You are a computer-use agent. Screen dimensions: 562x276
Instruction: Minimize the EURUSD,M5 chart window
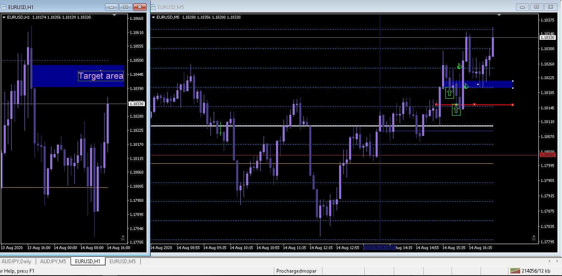(x=522, y=7)
